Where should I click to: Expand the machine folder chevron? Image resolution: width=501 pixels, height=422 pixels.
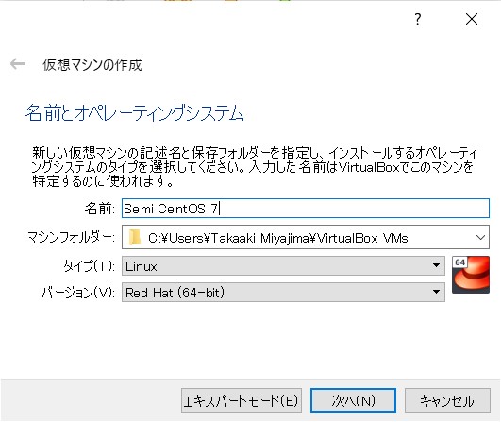480,238
